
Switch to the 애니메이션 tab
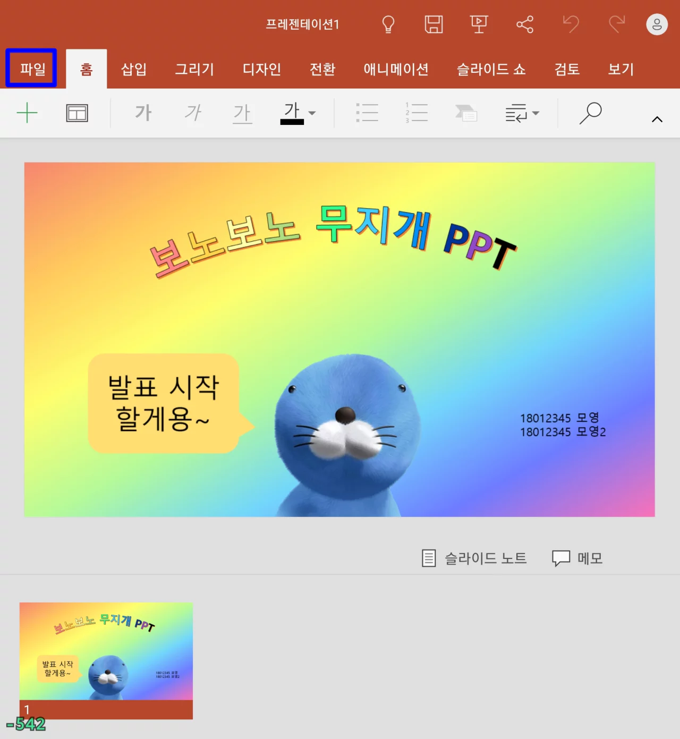[x=396, y=69]
